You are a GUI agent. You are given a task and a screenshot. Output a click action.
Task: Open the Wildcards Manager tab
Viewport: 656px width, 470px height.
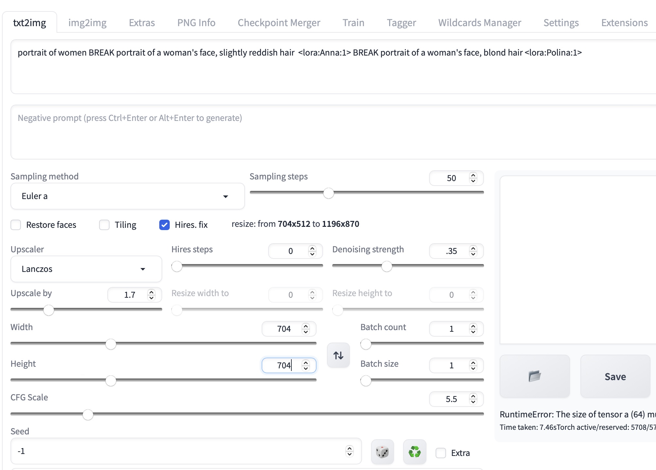[479, 23]
